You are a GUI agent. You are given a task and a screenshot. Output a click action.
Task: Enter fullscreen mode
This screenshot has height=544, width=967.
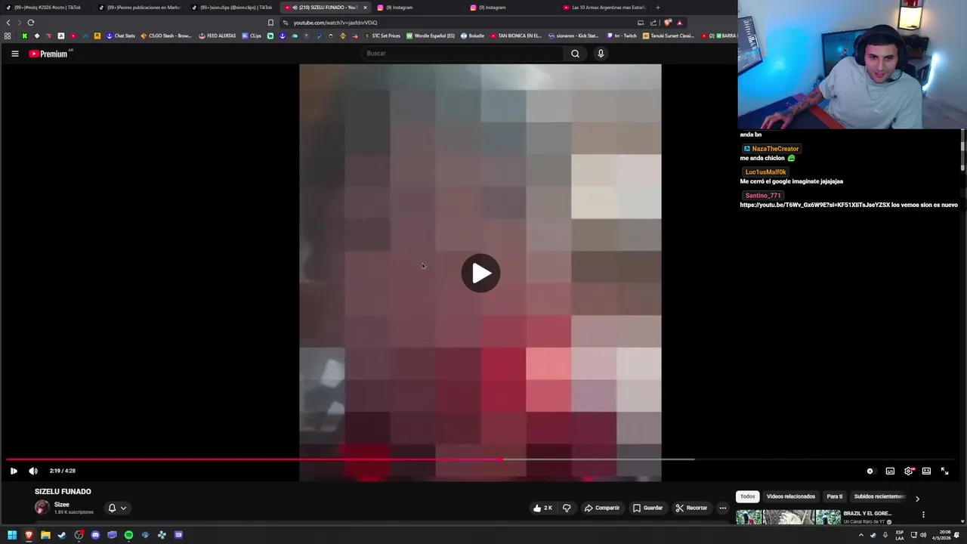(944, 471)
